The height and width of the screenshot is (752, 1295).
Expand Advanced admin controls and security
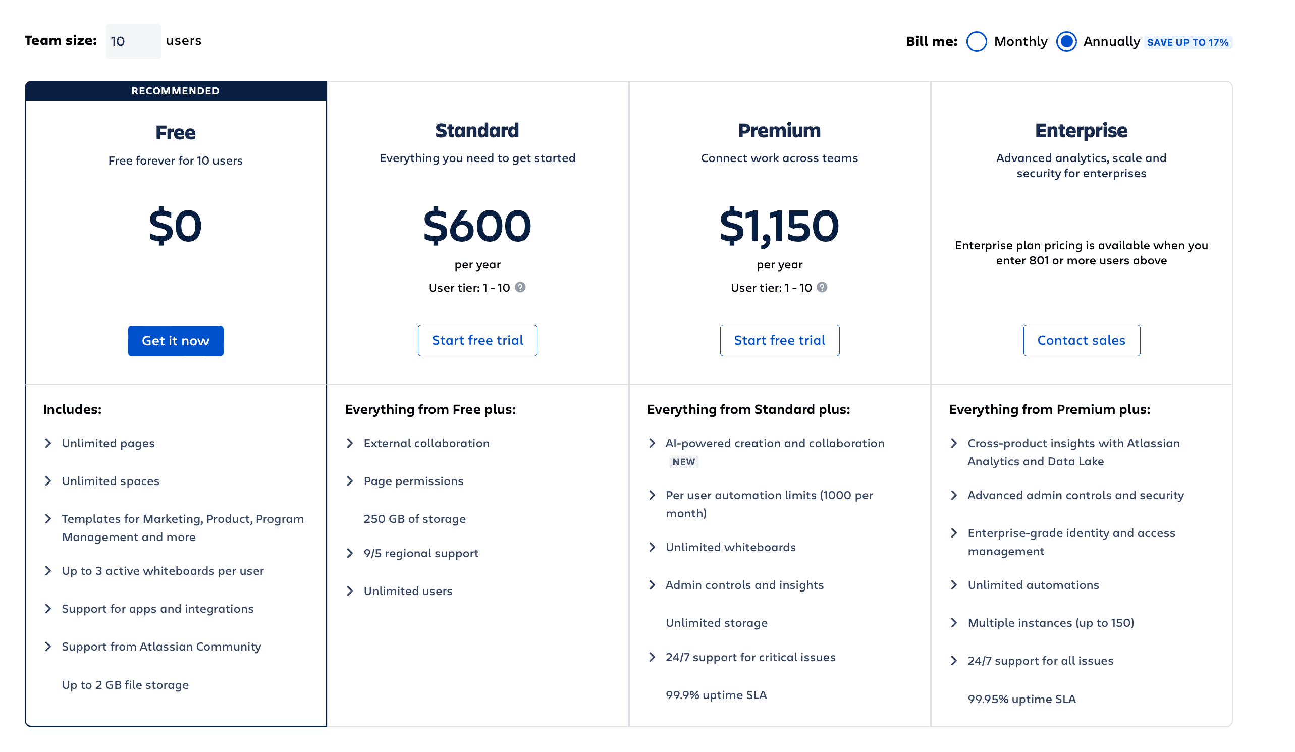pyautogui.click(x=954, y=495)
